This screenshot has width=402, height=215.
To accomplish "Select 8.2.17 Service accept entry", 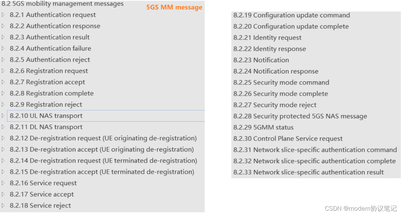I will pyautogui.click(x=42, y=194).
